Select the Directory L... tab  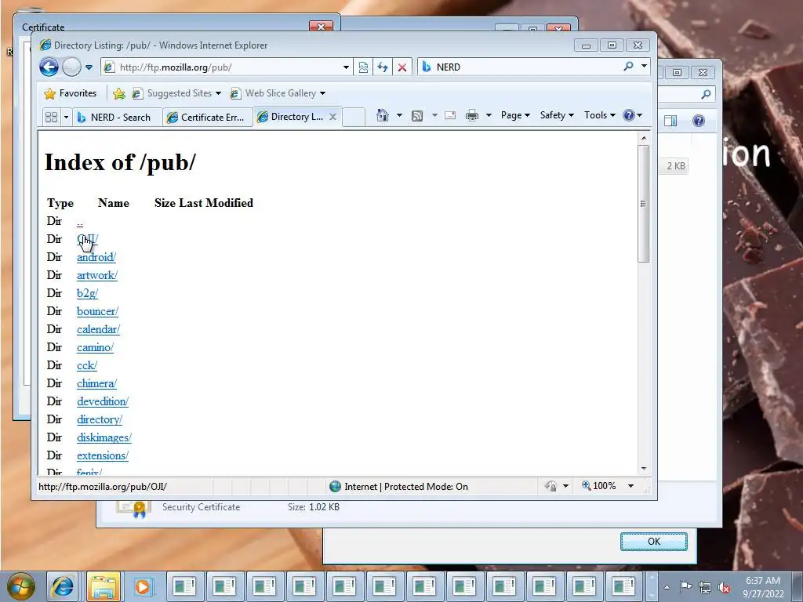click(292, 117)
